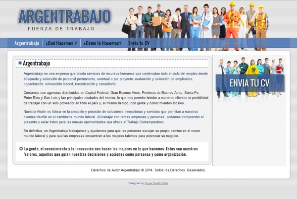Open the Argentrabajo menu item
The image size is (297, 199).
tap(27, 43)
